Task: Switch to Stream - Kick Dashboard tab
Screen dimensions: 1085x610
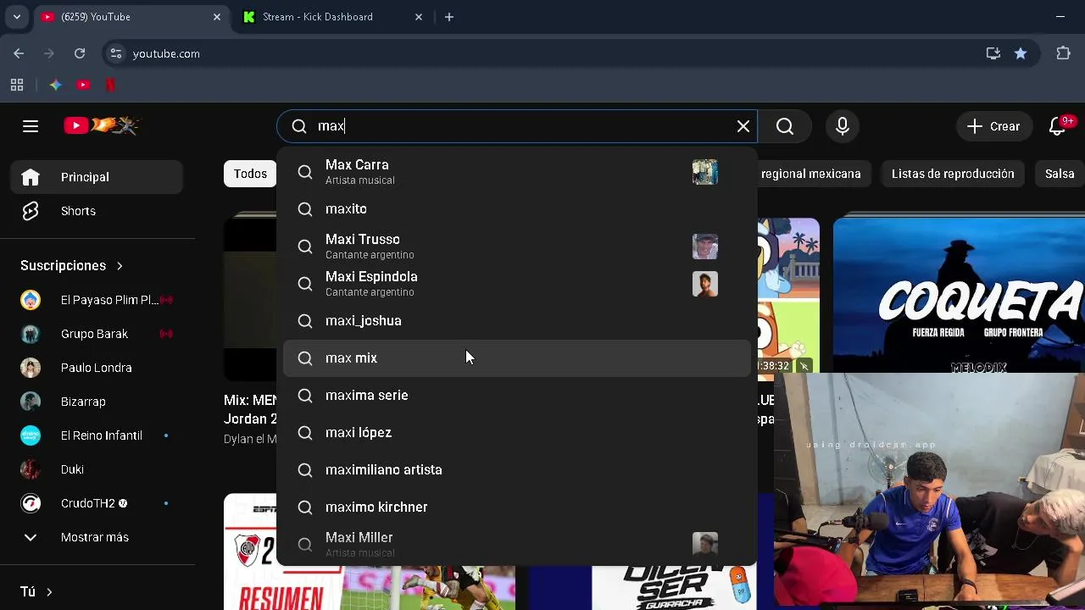Action: point(331,17)
